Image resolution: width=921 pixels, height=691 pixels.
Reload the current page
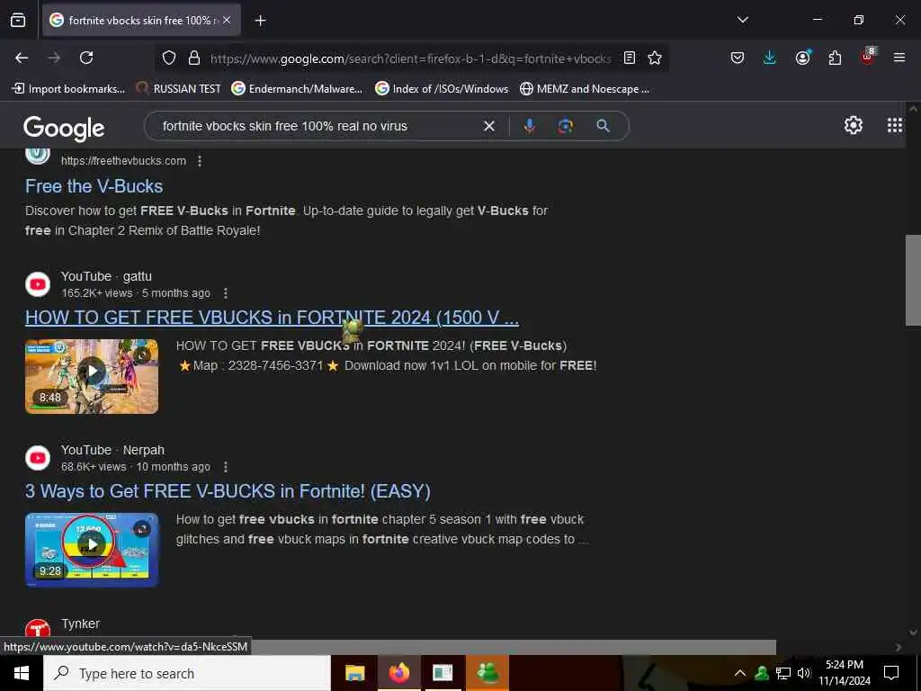point(86,58)
